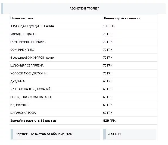The image size is (168, 145).
Task: Select the НУ, НАРЕШТІ! show name
Action: pyautogui.click(x=20, y=105)
